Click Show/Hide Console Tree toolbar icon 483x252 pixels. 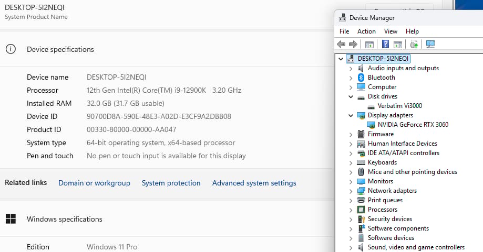(x=369, y=44)
